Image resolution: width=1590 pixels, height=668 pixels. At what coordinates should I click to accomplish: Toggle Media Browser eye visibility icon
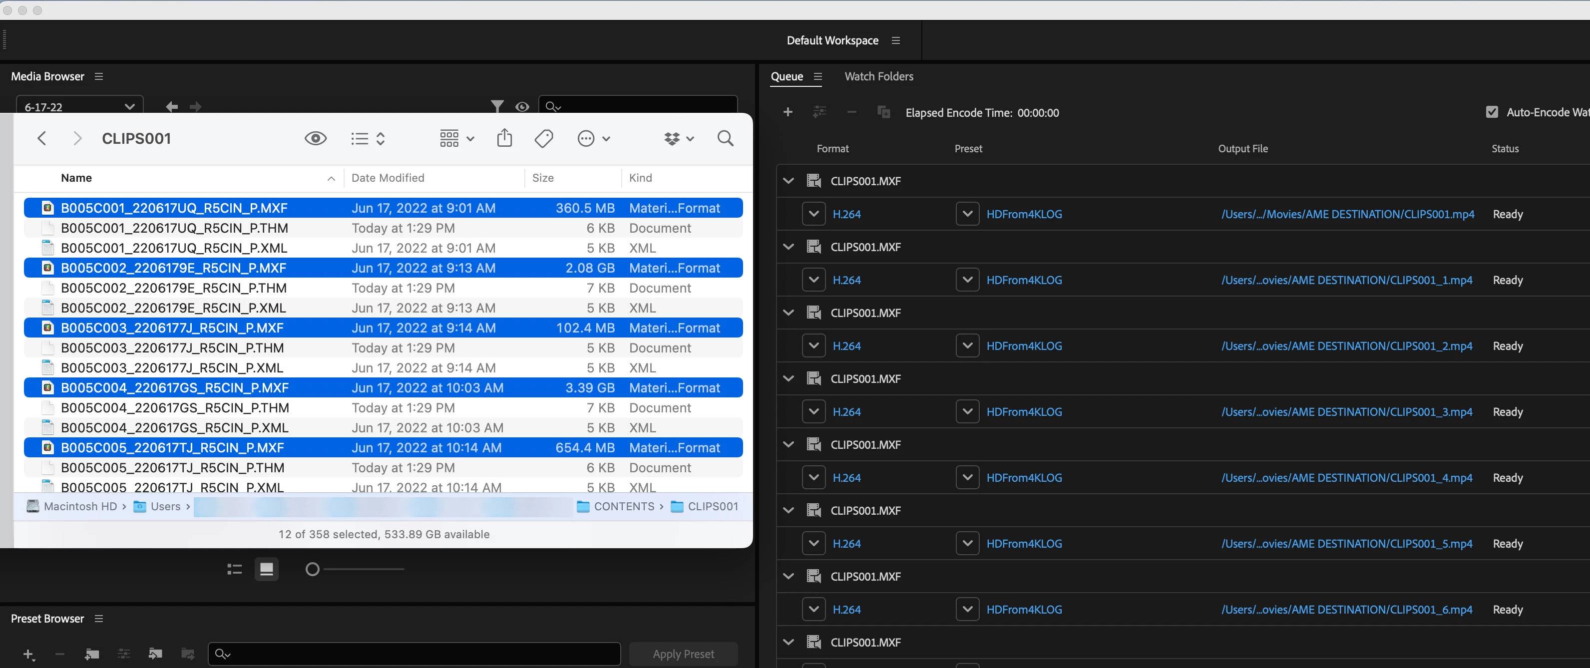point(522,106)
